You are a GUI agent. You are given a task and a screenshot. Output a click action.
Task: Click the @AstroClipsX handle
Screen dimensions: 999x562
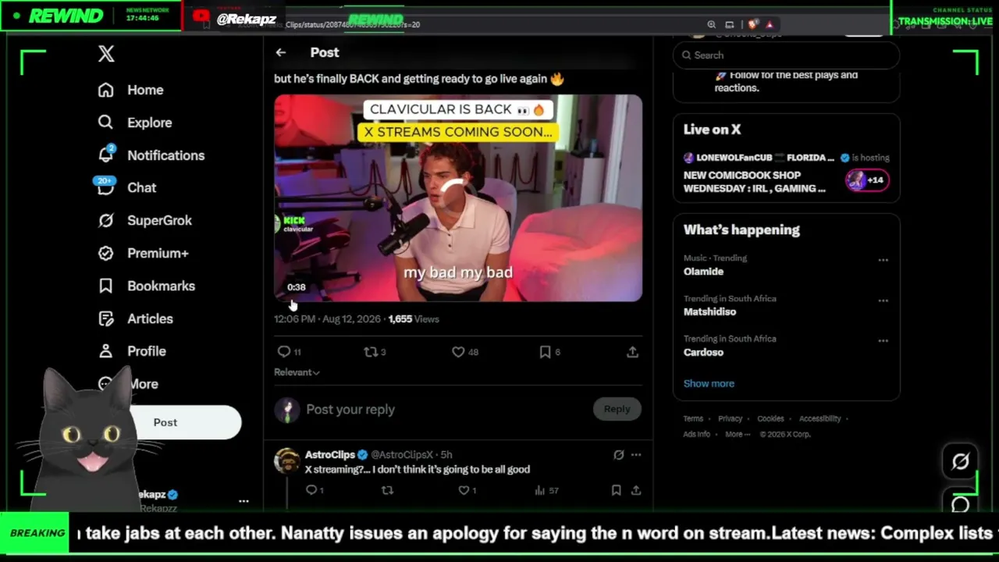[402, 454]
